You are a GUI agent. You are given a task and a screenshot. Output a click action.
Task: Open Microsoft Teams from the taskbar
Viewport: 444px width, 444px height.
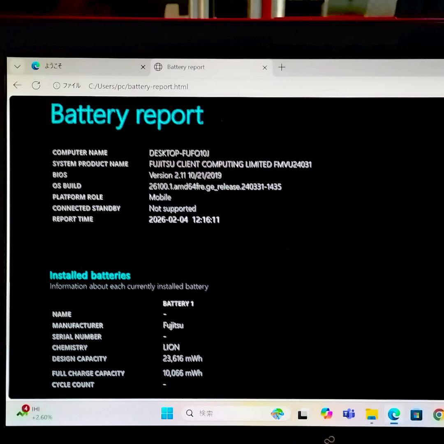point(349,413)
